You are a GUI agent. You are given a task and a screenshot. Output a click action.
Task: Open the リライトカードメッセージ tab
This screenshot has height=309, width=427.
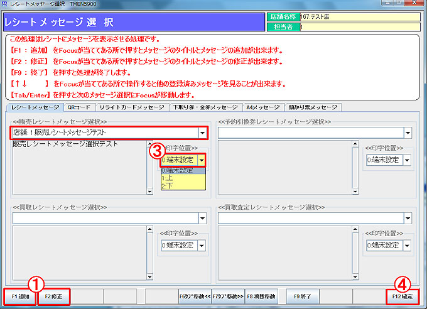[132, 107]
